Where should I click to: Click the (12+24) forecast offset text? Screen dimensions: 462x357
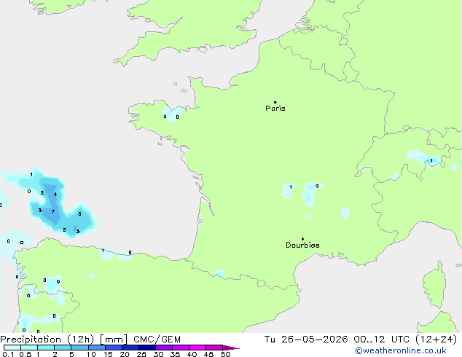coord(436,340)
